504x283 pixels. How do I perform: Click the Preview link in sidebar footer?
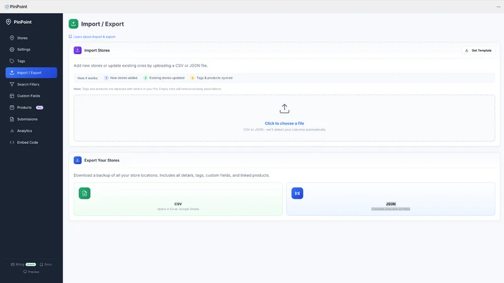(31, 272)
